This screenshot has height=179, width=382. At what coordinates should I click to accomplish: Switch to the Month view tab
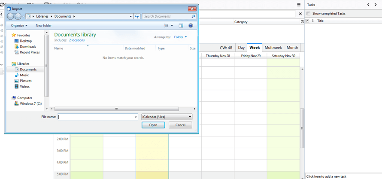(292, 48)
